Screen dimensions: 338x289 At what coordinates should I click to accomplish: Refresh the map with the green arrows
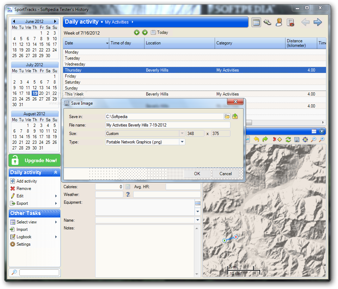pos(288,140)
